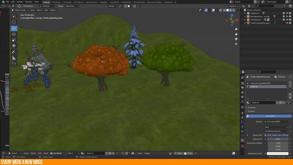The height and width of the screenshot is (165, 293).
Task: Enable Solid viewport shading mode
Action: coord(228,10)
